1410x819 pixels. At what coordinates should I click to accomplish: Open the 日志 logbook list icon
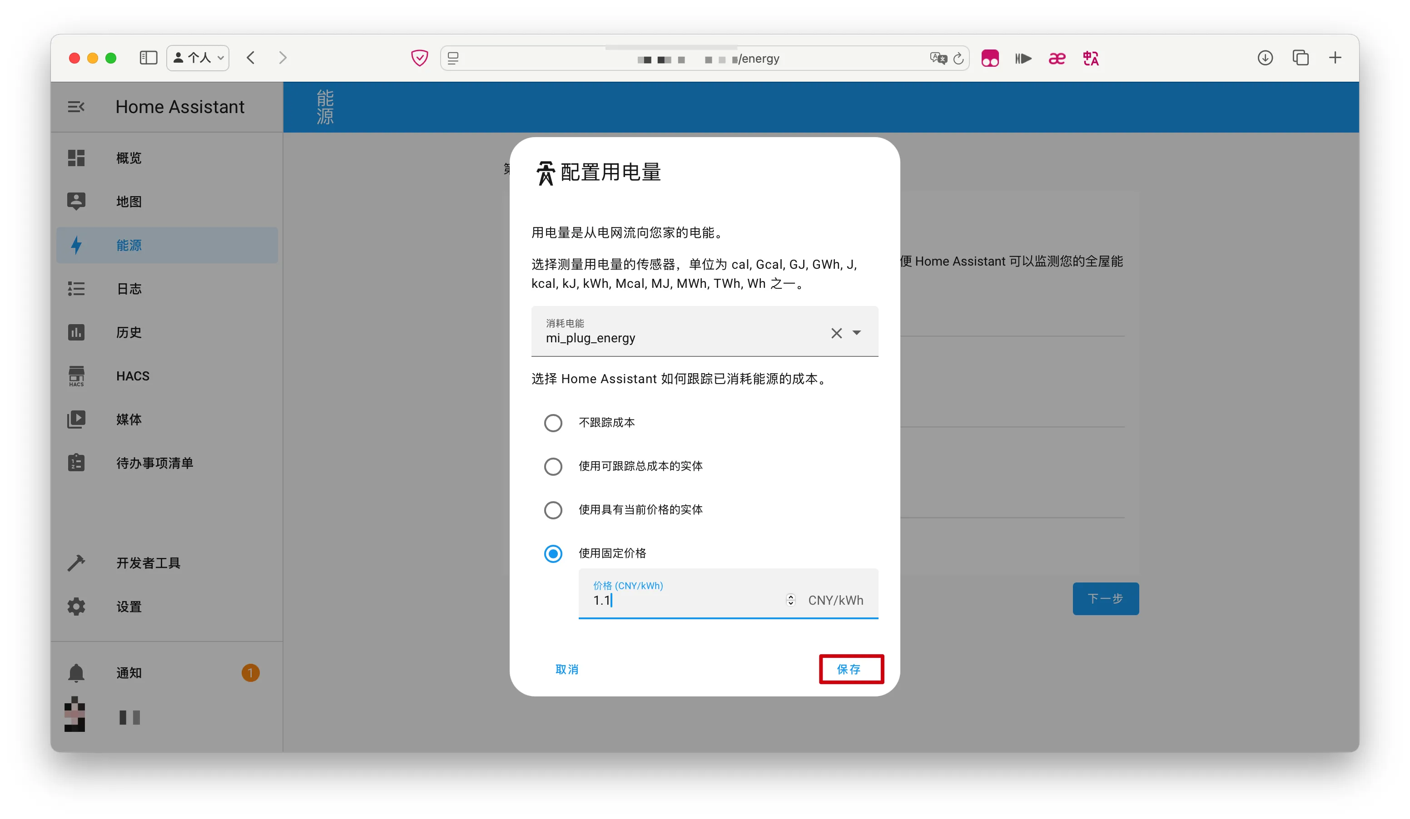[76, 288]
